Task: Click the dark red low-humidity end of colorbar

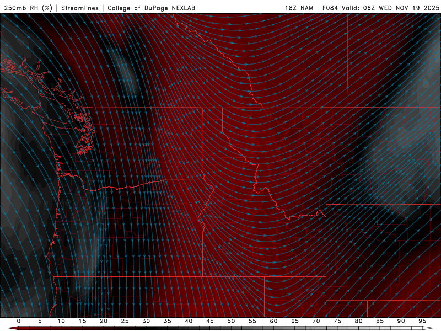Action: [13, 328]
